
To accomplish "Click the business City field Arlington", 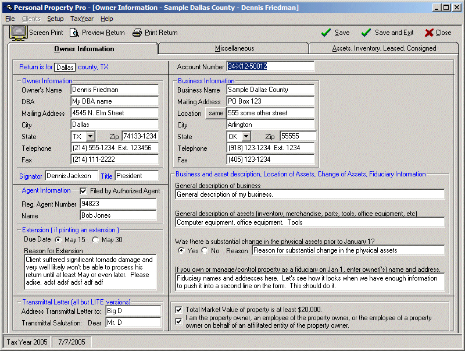I will pyautogui.click(x=270, y=125).
